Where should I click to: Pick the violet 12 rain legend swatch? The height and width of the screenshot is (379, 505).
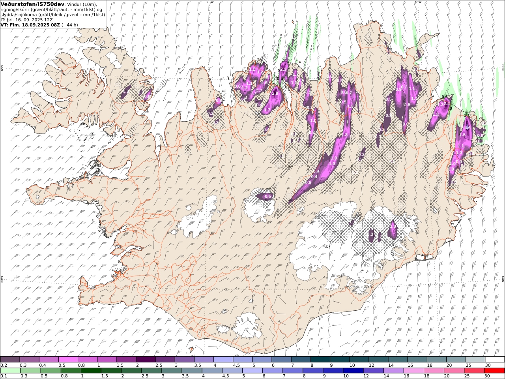click(x=373, y=371)
